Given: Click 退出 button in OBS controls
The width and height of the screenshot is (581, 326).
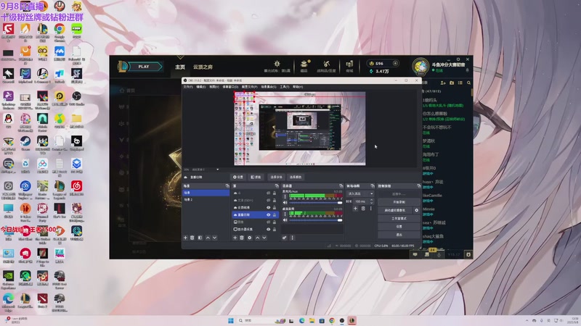Looking at the screenshot, I should pos(399,235).
